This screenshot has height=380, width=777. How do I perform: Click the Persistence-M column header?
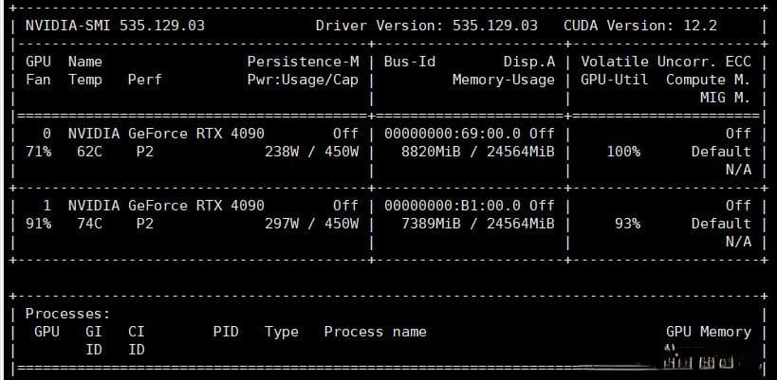[303, 62]
